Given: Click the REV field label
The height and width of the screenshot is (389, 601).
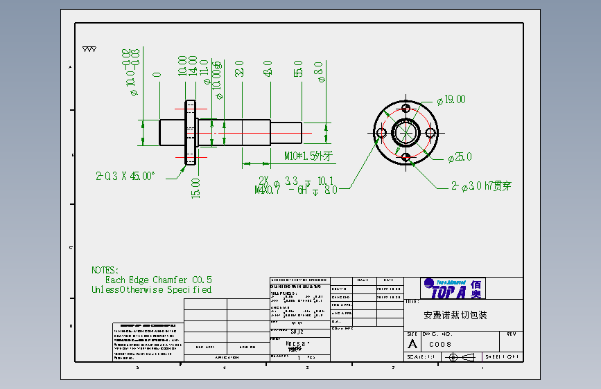Looking at the screenshot, I should coord(512,334).
